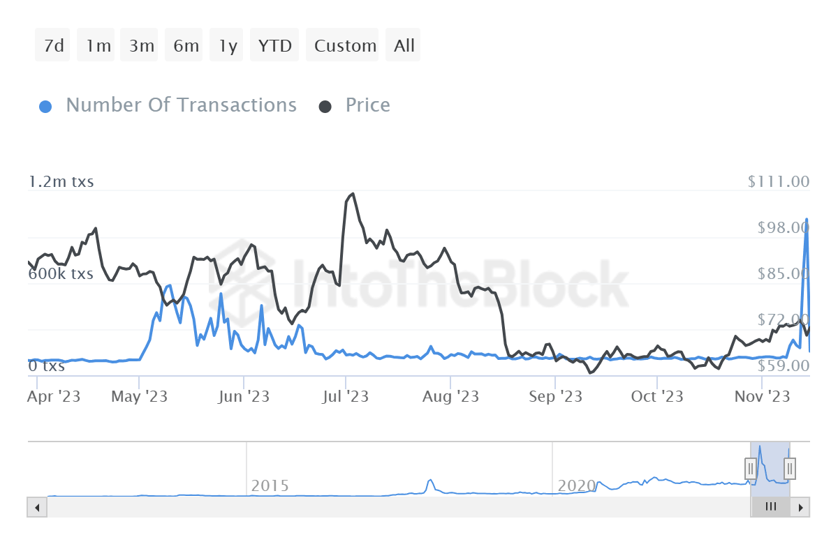Select the 3m time range
838x558 pixels.
click(139, 45)
